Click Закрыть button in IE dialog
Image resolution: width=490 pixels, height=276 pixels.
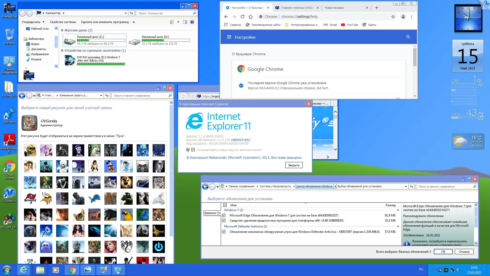(294, 165)
